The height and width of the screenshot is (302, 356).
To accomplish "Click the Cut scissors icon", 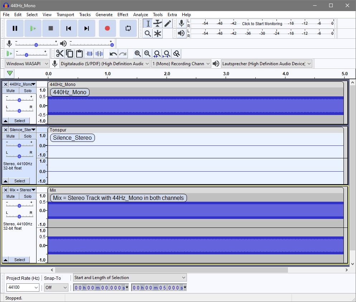I will (x=60, y=54).
